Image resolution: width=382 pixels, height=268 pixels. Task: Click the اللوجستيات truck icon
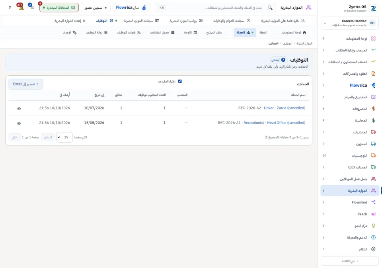[373, 156]
